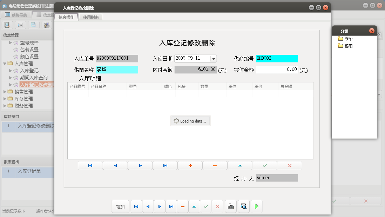Select the print icon in the bottom toolbar

click(x=231, y=206)
